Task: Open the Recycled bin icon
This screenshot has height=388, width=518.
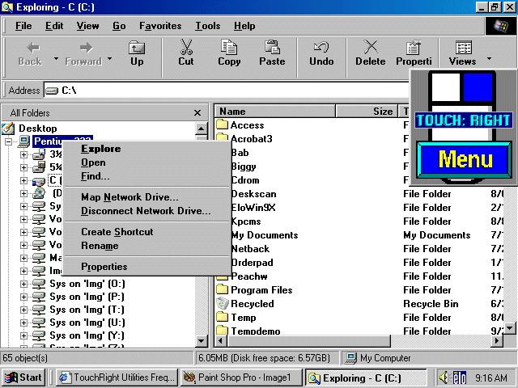Action: coord(223,304)
